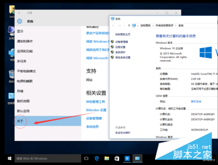Open the 阅读 Microsoft link in Settings

[x=98, y=58]
